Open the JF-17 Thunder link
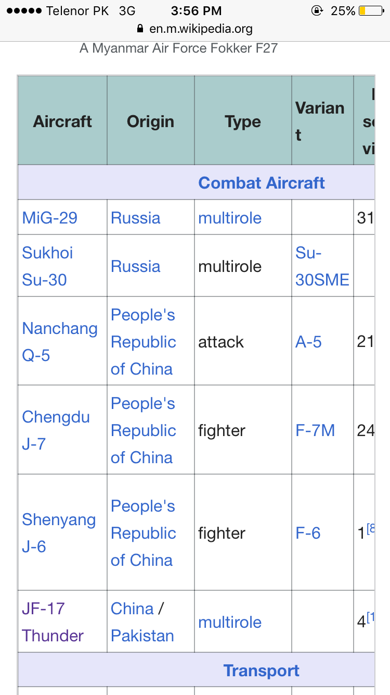 [x=53, y=622]
